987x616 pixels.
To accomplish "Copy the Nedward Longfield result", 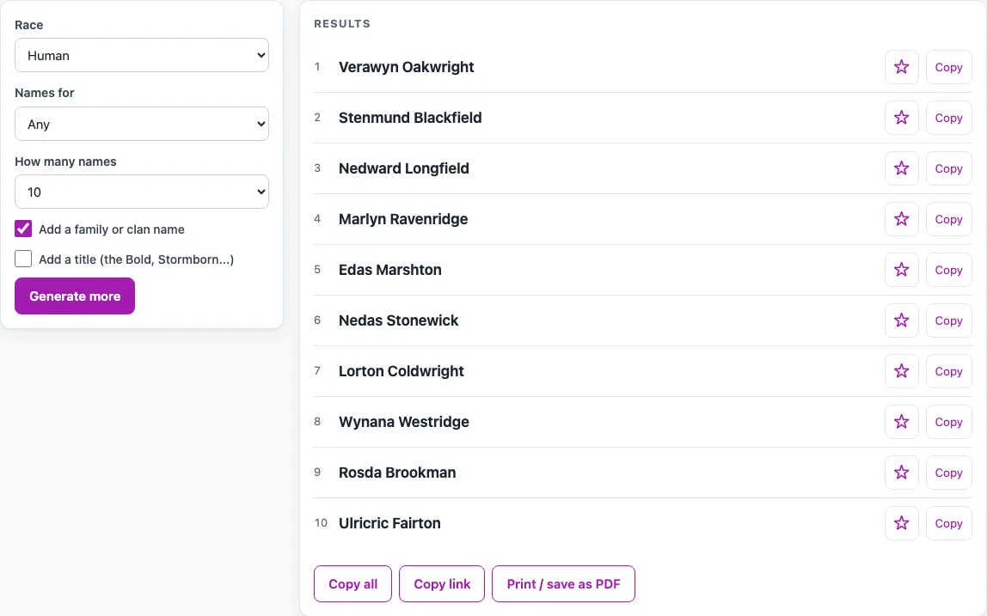I will [948, 168].
